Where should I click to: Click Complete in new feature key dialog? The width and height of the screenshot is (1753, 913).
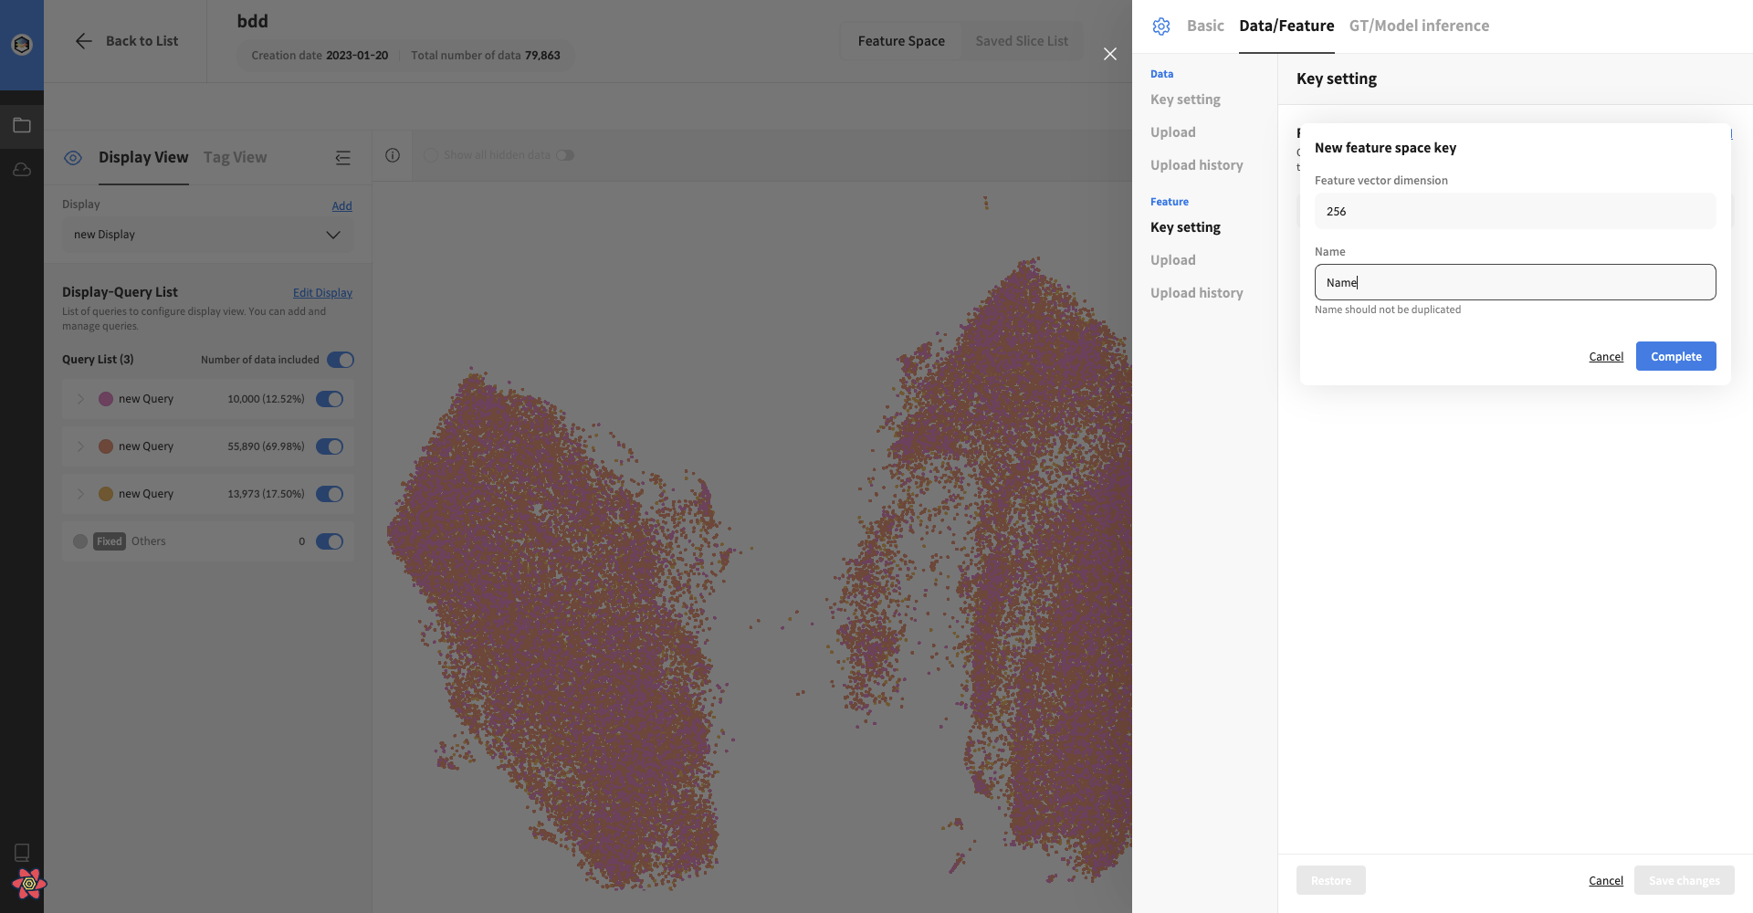[1675, 356]
